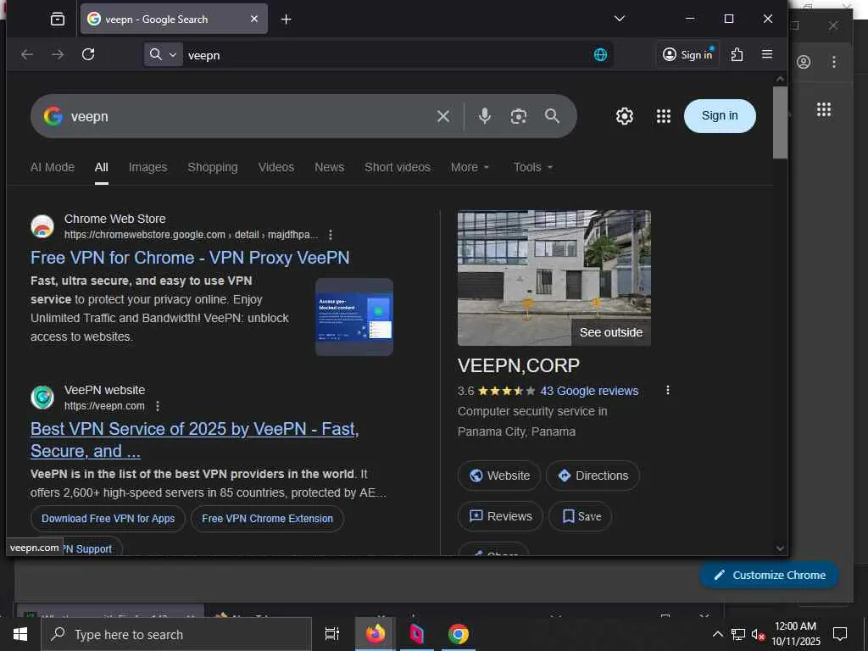The height and width of the screenshot is (651, 868).
Task: Click the muted volume tray icon
Action: click(x=758, y=634)
